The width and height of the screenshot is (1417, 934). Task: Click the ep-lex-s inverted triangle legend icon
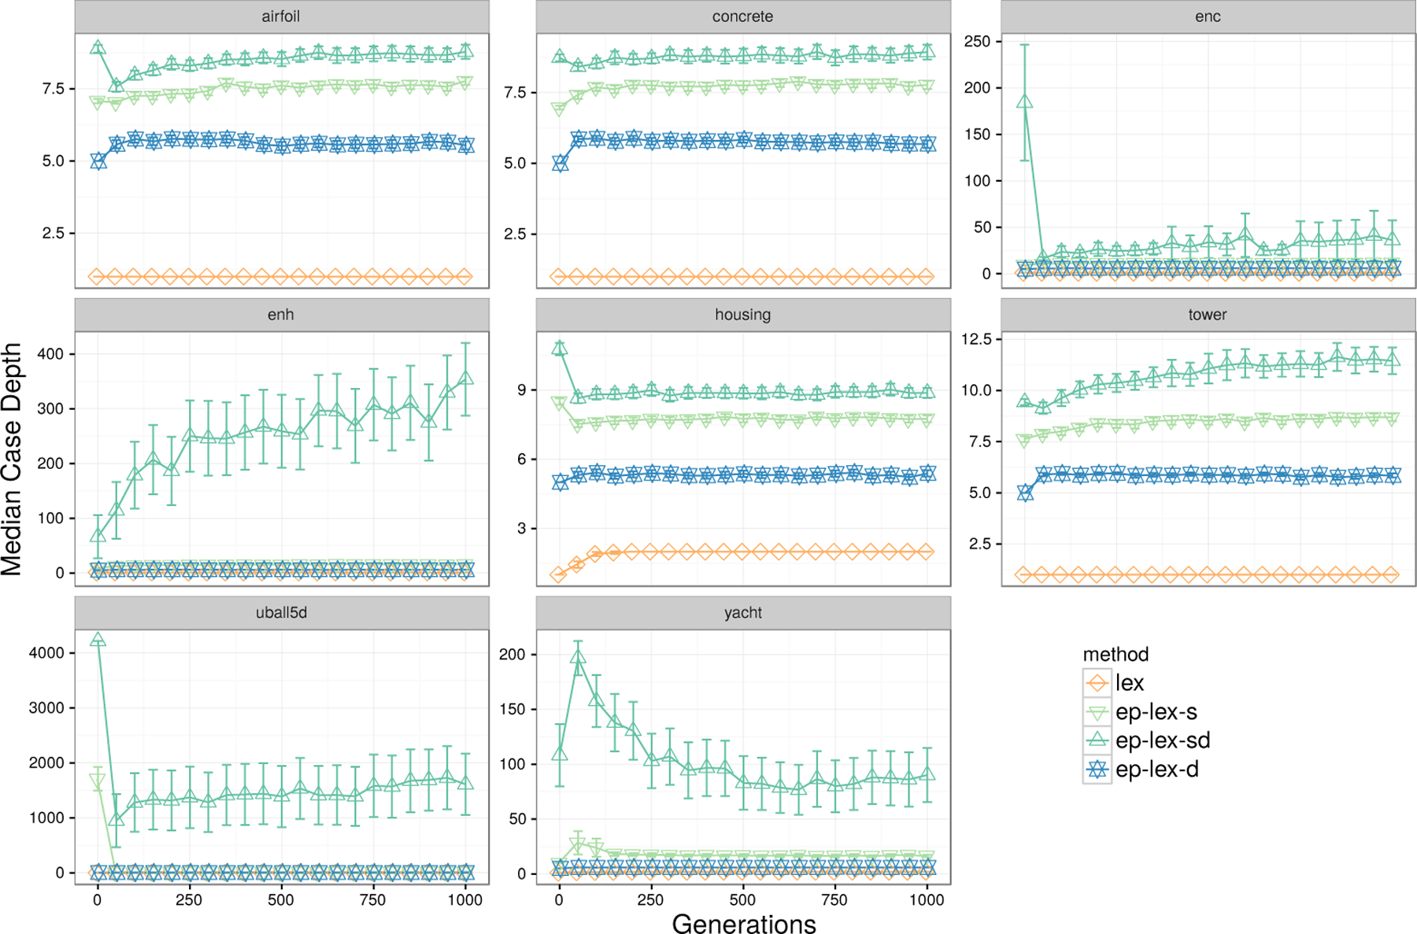[x=1097, y=712]
